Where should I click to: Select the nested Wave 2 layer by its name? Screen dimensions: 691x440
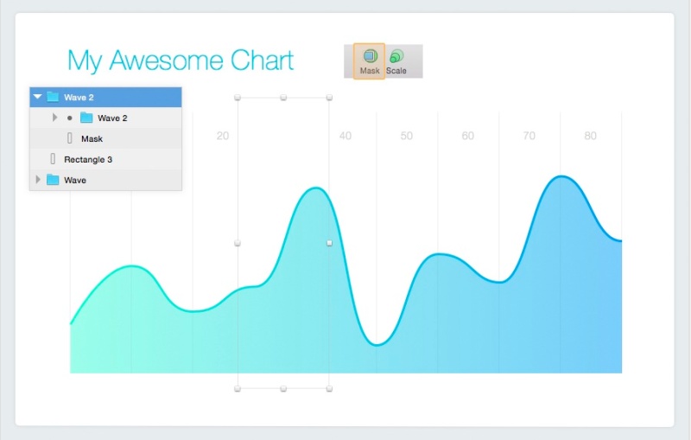pyautogui.click(x=112, y=118)
